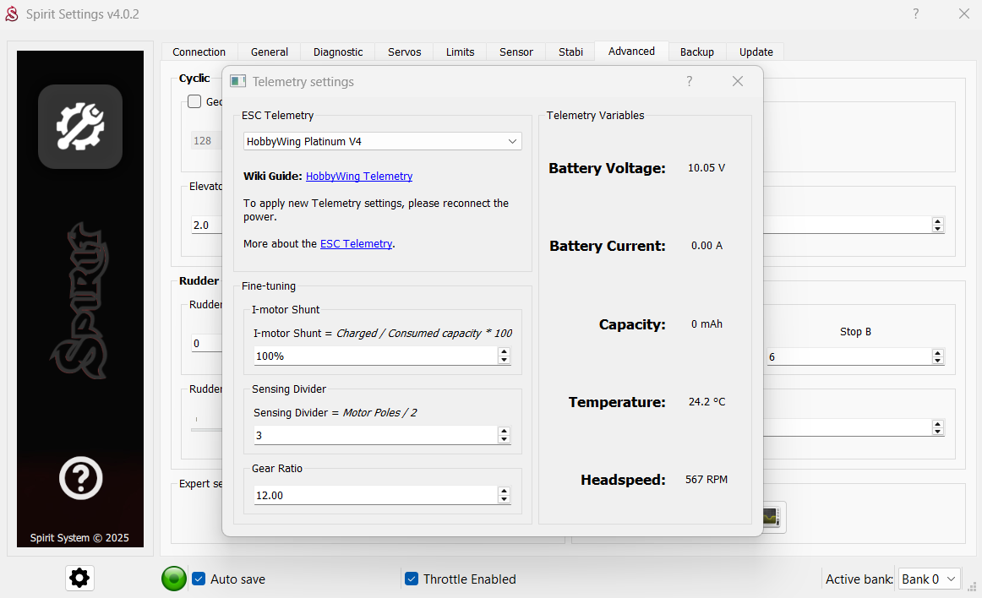Viewport: 982px width, 598px height.
Task: Toggle the Cyclic Geo checkbox
Action: (194, 101)
